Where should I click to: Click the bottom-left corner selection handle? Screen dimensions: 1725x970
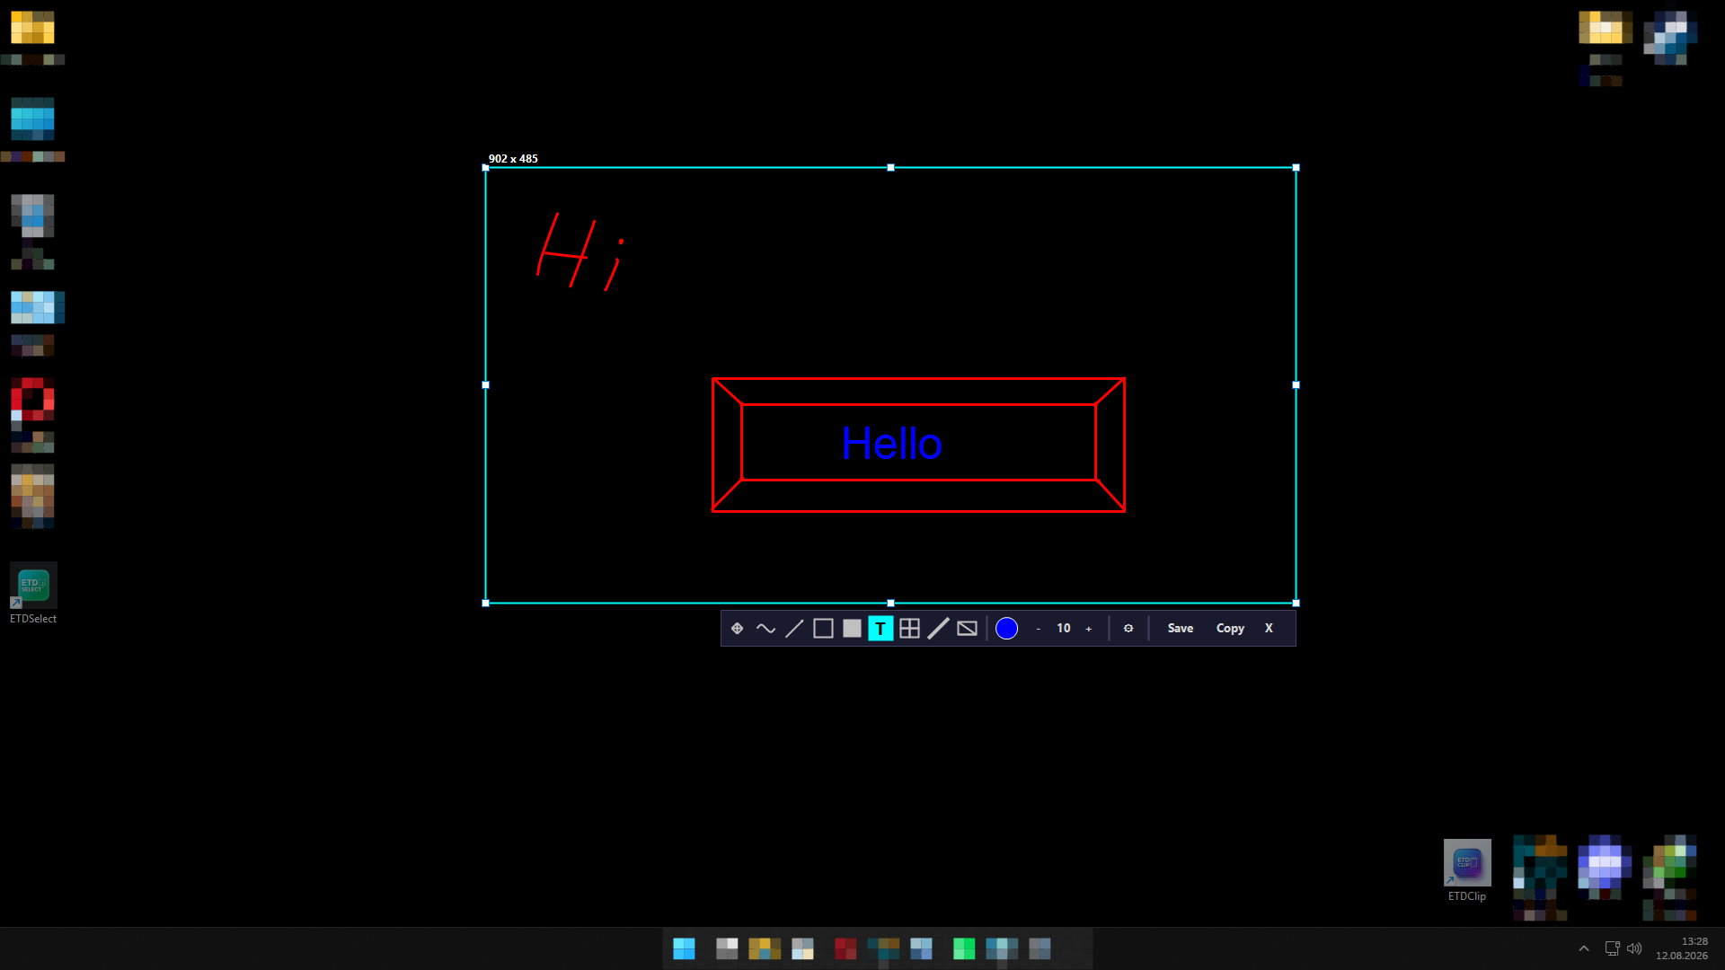486,603
